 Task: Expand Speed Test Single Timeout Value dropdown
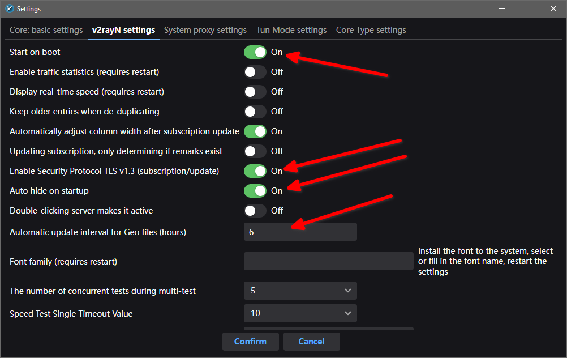300,313
